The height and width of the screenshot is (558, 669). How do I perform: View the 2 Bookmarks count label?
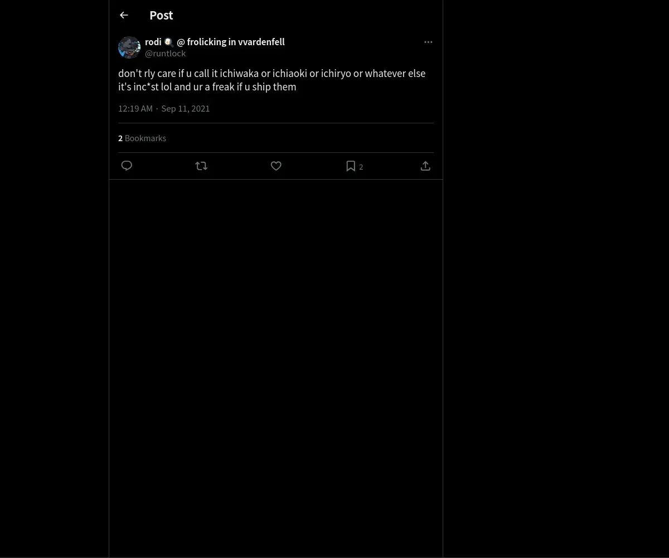point(142,138)
